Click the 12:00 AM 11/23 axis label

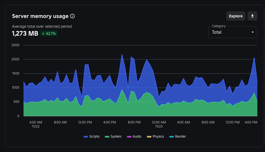point(159,124)
